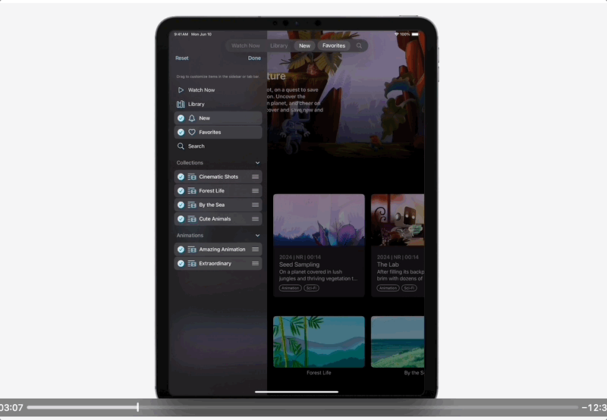607x420 pixels.
Task: Click the Library books icon in sidebar
Action: click(x=181, y=104)
